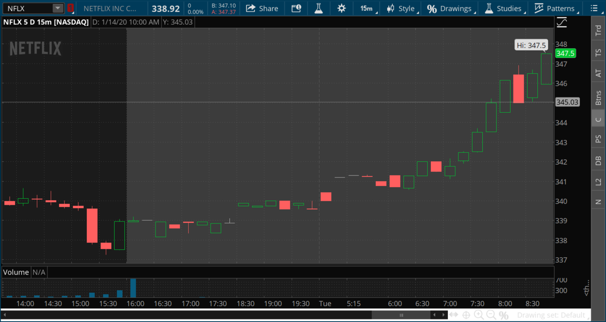Click the right arrow beside the scrollbar thumb
Viewport: 606px width, 322px height.
pos(443,315)
